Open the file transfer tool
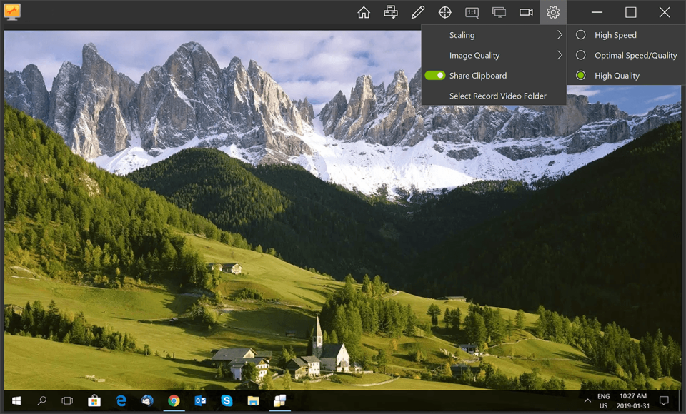This screenshot has height=414, width=686. 390,11
